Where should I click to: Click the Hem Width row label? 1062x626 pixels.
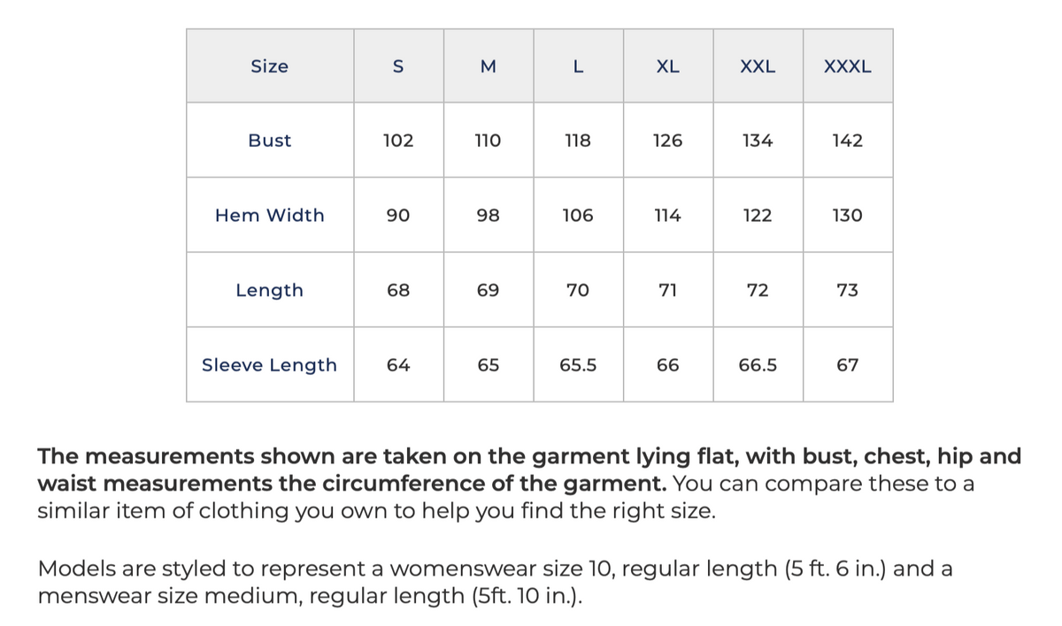pos(270,216)
